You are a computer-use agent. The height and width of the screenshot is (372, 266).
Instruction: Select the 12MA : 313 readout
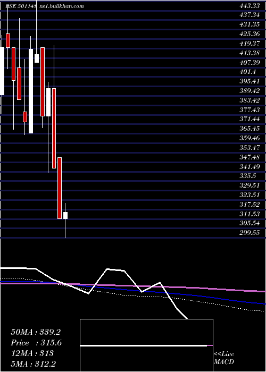[x=32, y=353]
